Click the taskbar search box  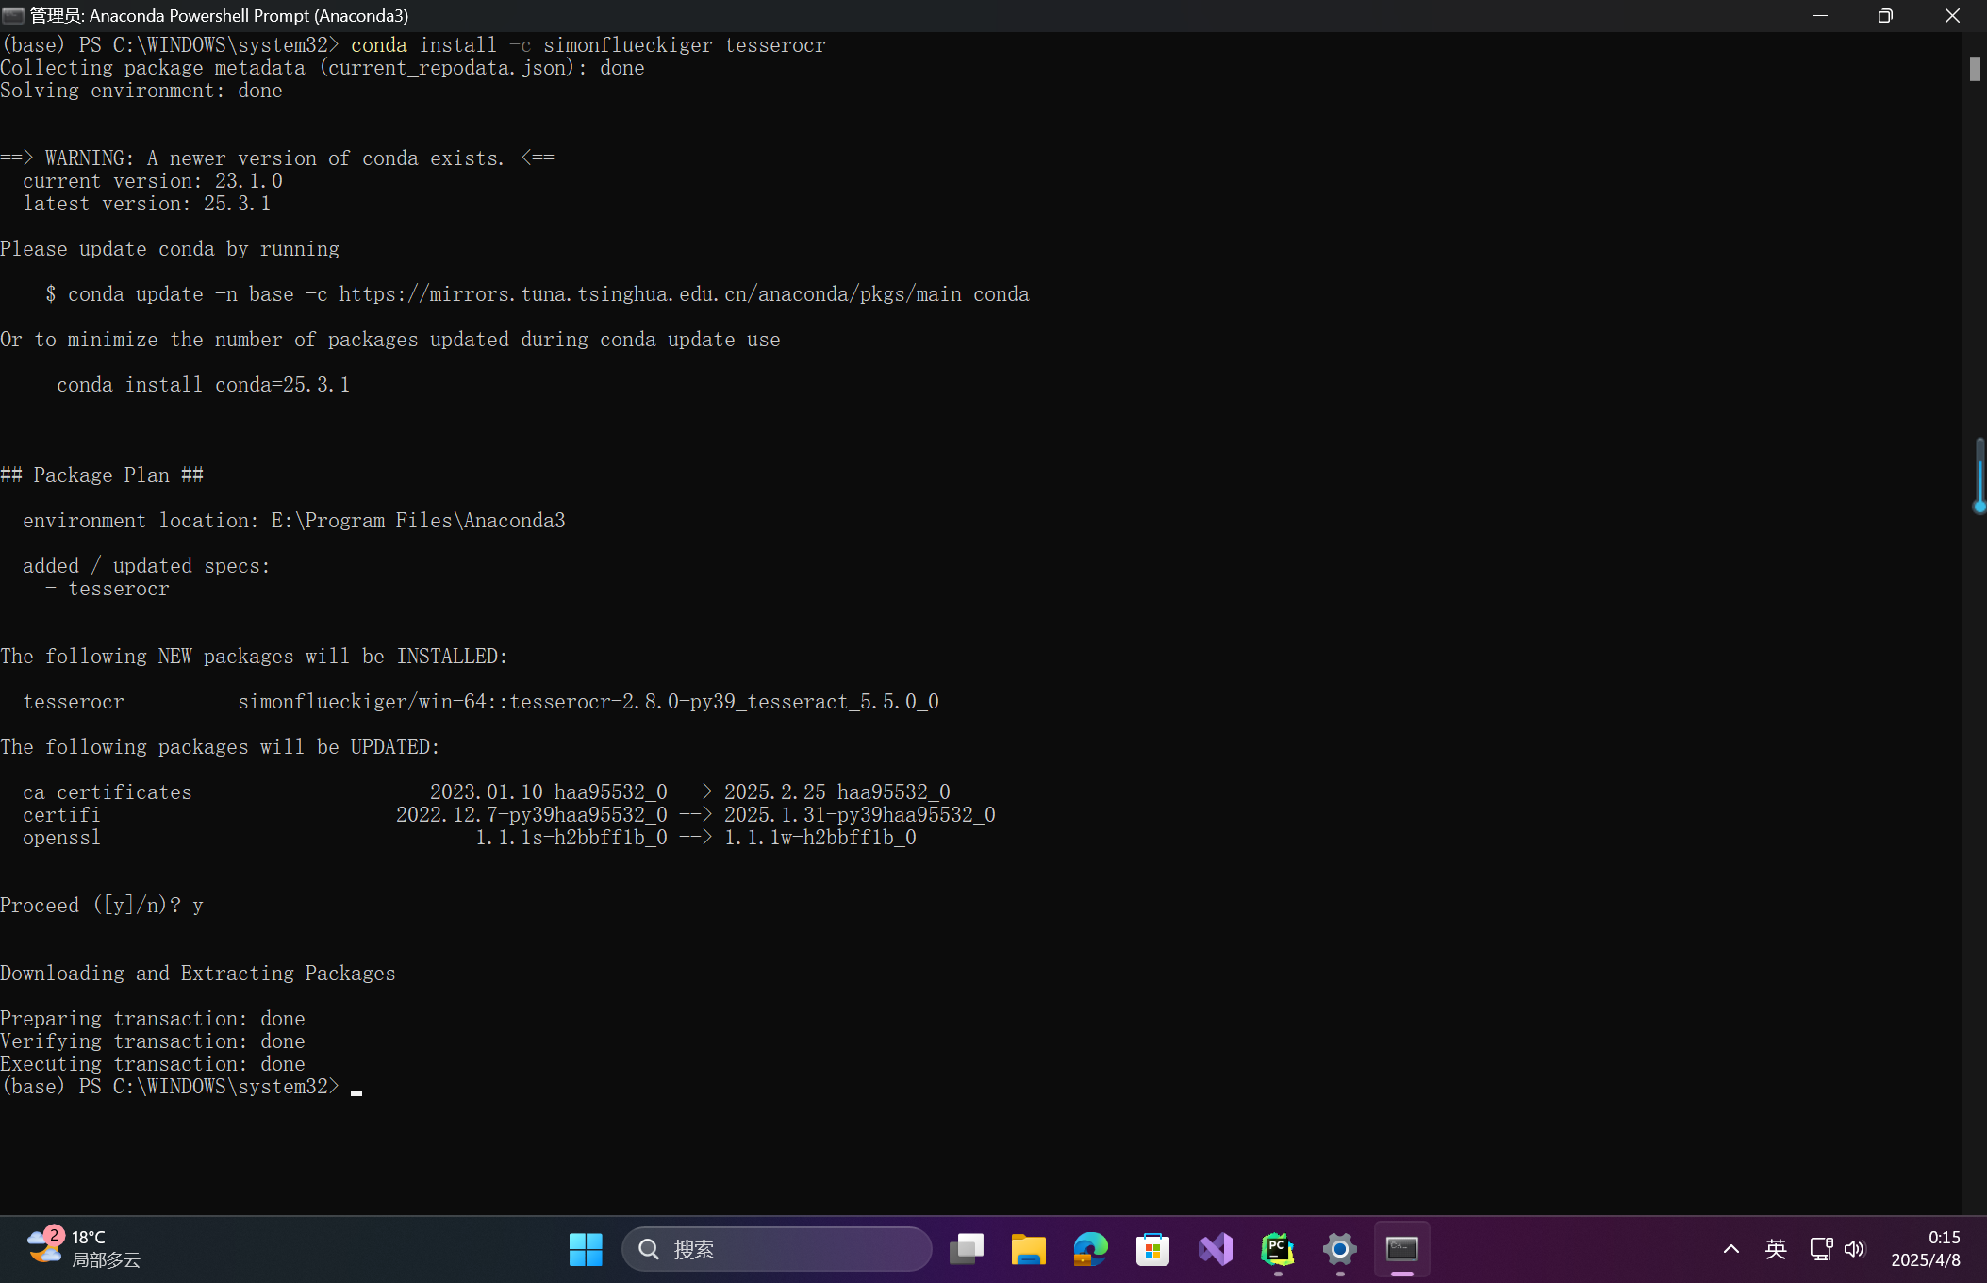tap(777, 1249)
